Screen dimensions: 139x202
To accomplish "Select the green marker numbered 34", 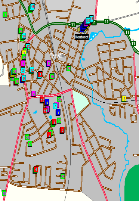I will 24,57.
